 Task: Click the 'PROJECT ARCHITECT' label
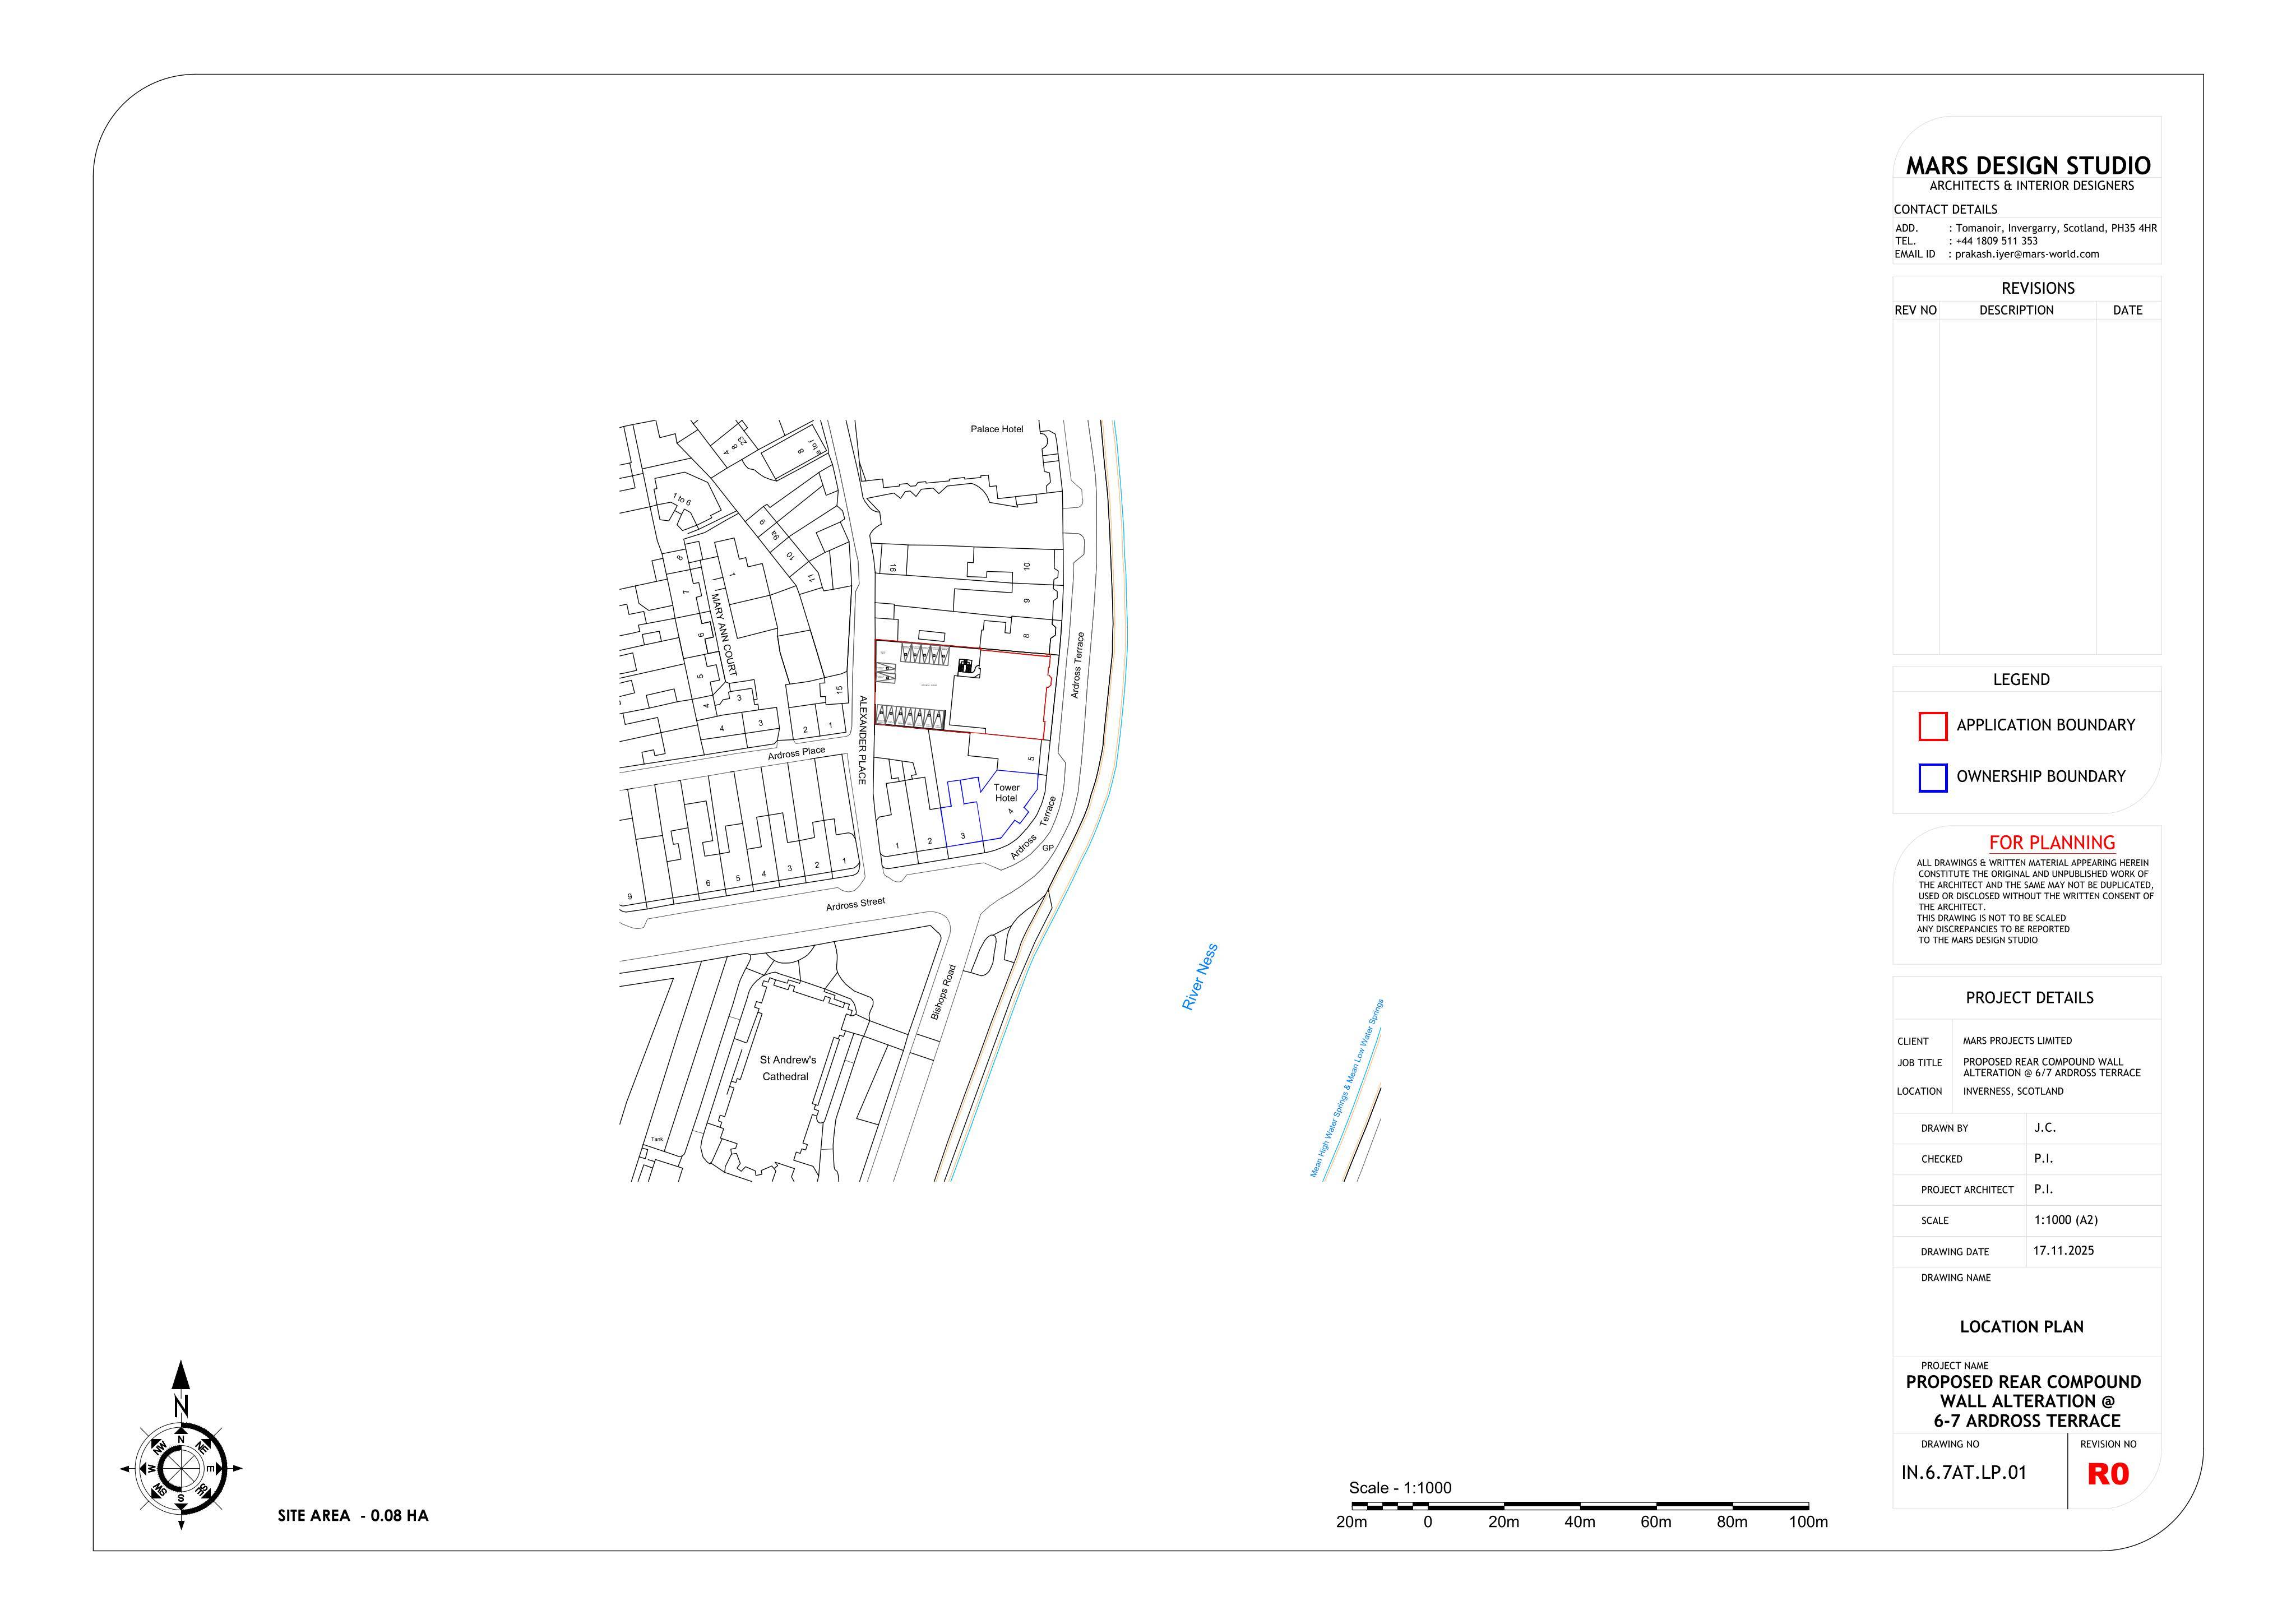pyautogui.click(x=1967, y=1190)
